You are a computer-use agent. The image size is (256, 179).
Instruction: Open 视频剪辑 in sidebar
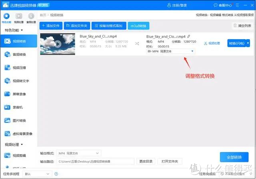pyautogui.click(x=19, y=155)
